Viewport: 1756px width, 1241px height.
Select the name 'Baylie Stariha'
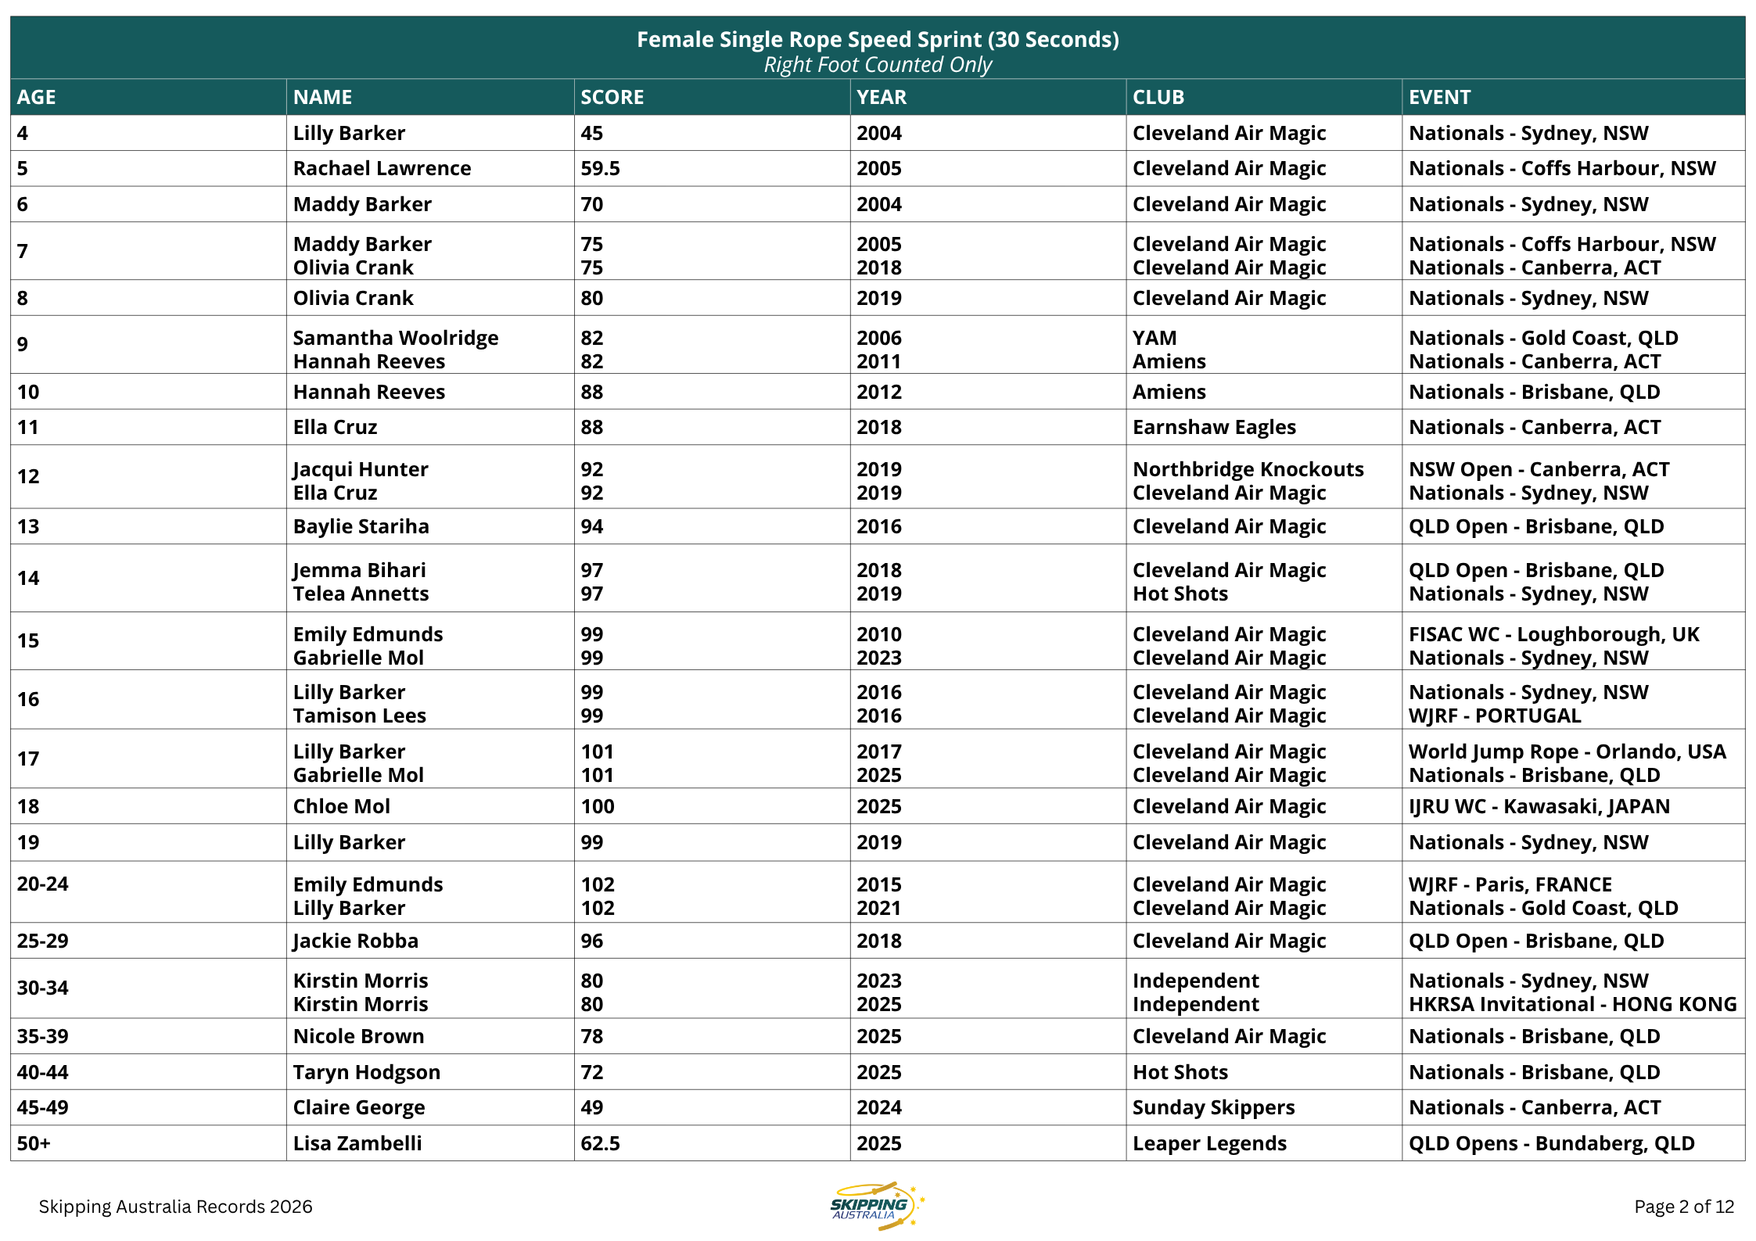tap(361, 526)
